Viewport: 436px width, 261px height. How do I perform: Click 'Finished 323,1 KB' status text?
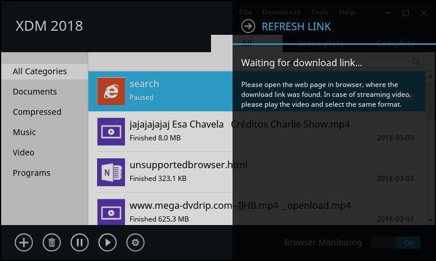point(158,178)
